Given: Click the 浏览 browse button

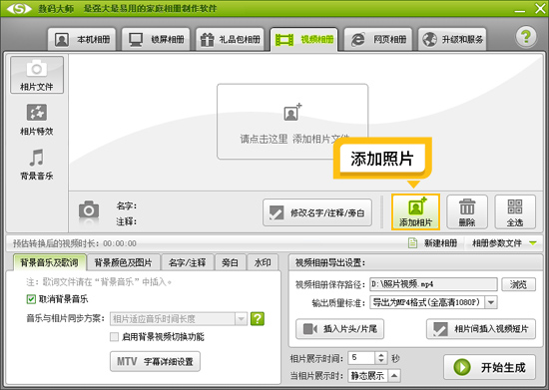Looking at the screenshot, I should pyautogui.click(x=518, y=284).
